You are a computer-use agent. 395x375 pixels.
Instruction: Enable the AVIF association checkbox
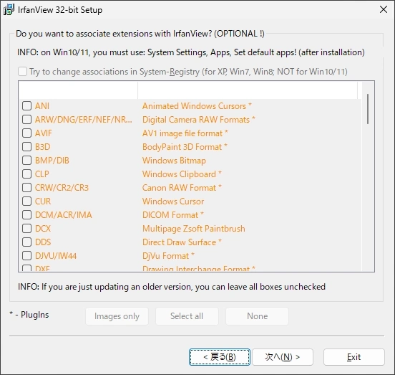[26, 133]
